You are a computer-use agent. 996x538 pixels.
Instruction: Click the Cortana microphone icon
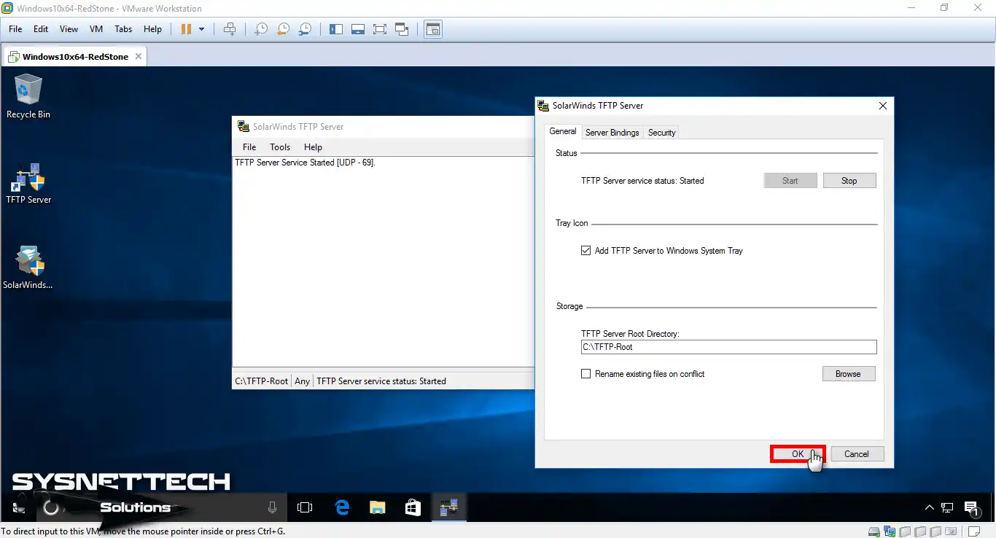[x=273, y=507]
